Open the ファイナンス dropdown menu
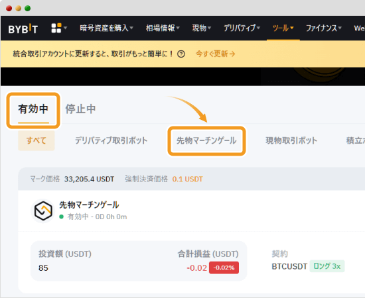Viewport: 365px width, 298px height. pyautogui.click(x=324, y=28)
